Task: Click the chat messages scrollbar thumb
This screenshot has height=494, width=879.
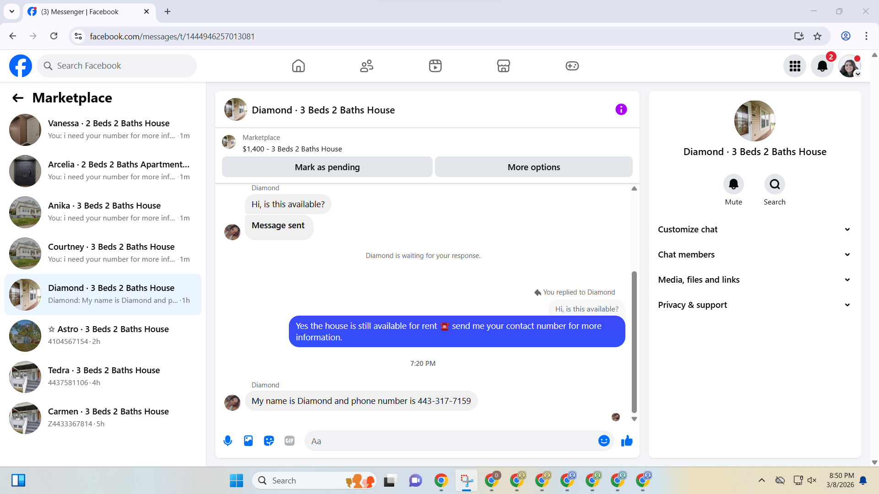Action: pos(634,342)
